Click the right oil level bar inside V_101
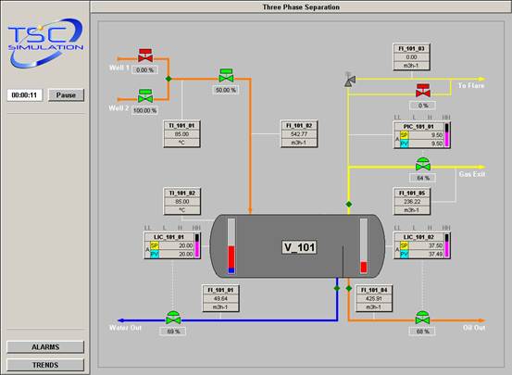 pos(364,246)
